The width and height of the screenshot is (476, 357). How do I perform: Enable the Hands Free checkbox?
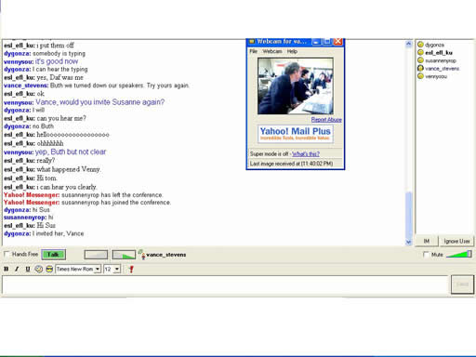(x=7, y=254)
